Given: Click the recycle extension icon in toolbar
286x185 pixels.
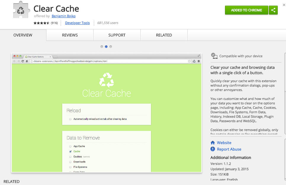Looking at the screenshot, I should click(x=194, y=61).
